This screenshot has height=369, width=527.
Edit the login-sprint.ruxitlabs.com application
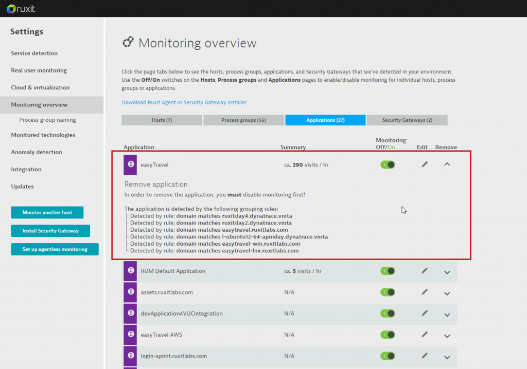click(x=425, y=356)
